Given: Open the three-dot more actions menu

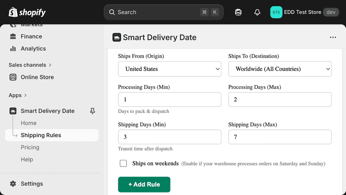Looking at the screenshot, I should (333, 37).
